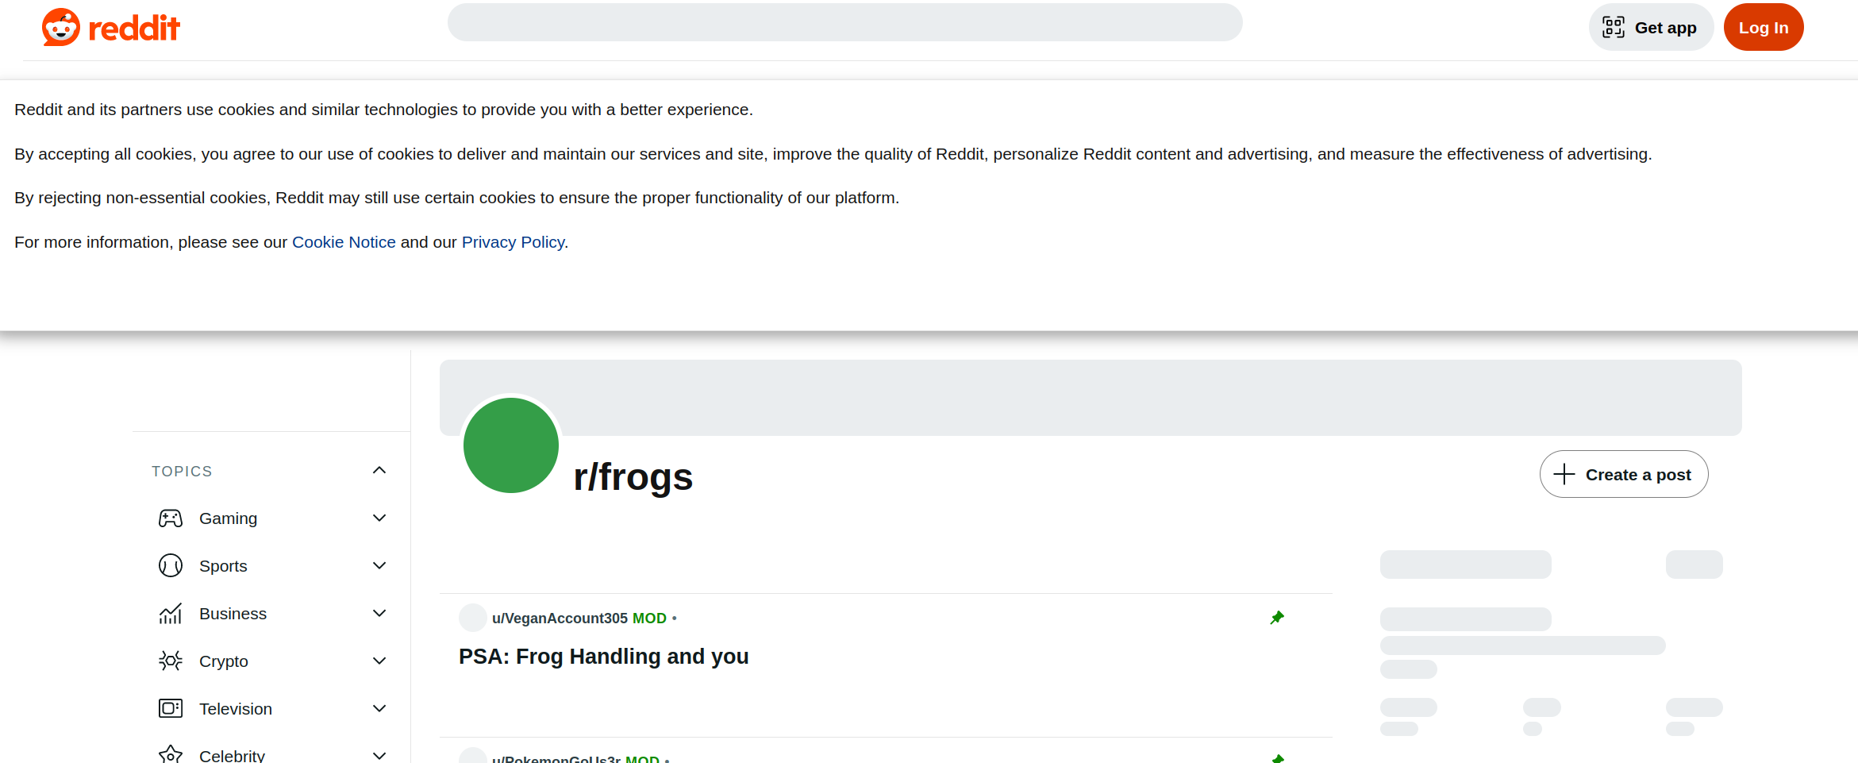Viewport: 1858px width, 763px height.
Task: Click the pin icon on Frog Handling post
Action: tap(1277, 618)
